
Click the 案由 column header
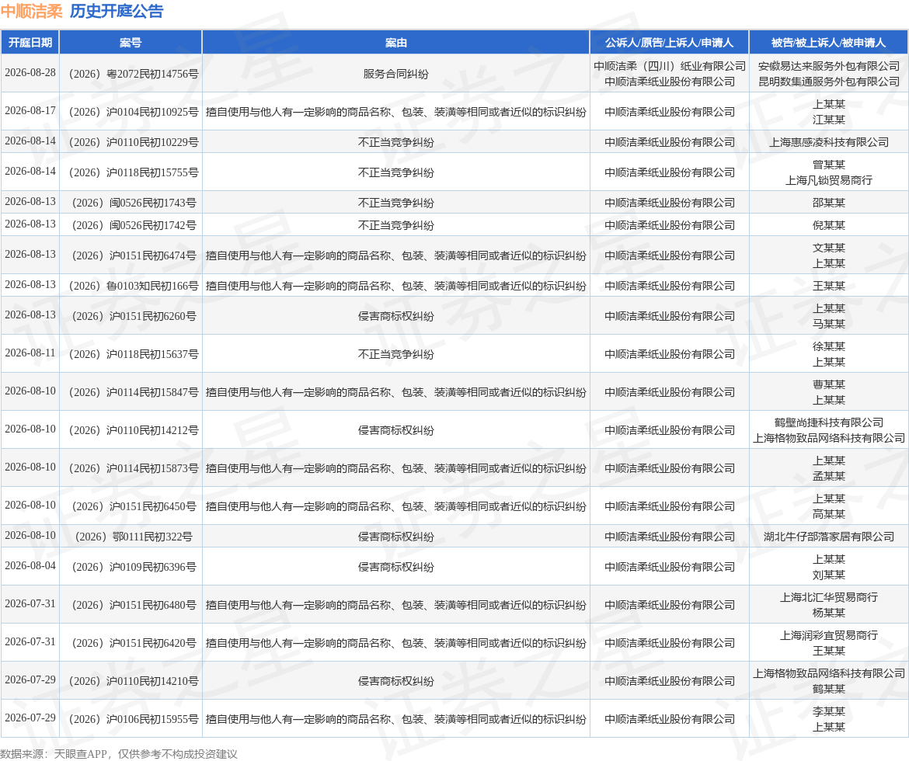click(x=396, y=43)
